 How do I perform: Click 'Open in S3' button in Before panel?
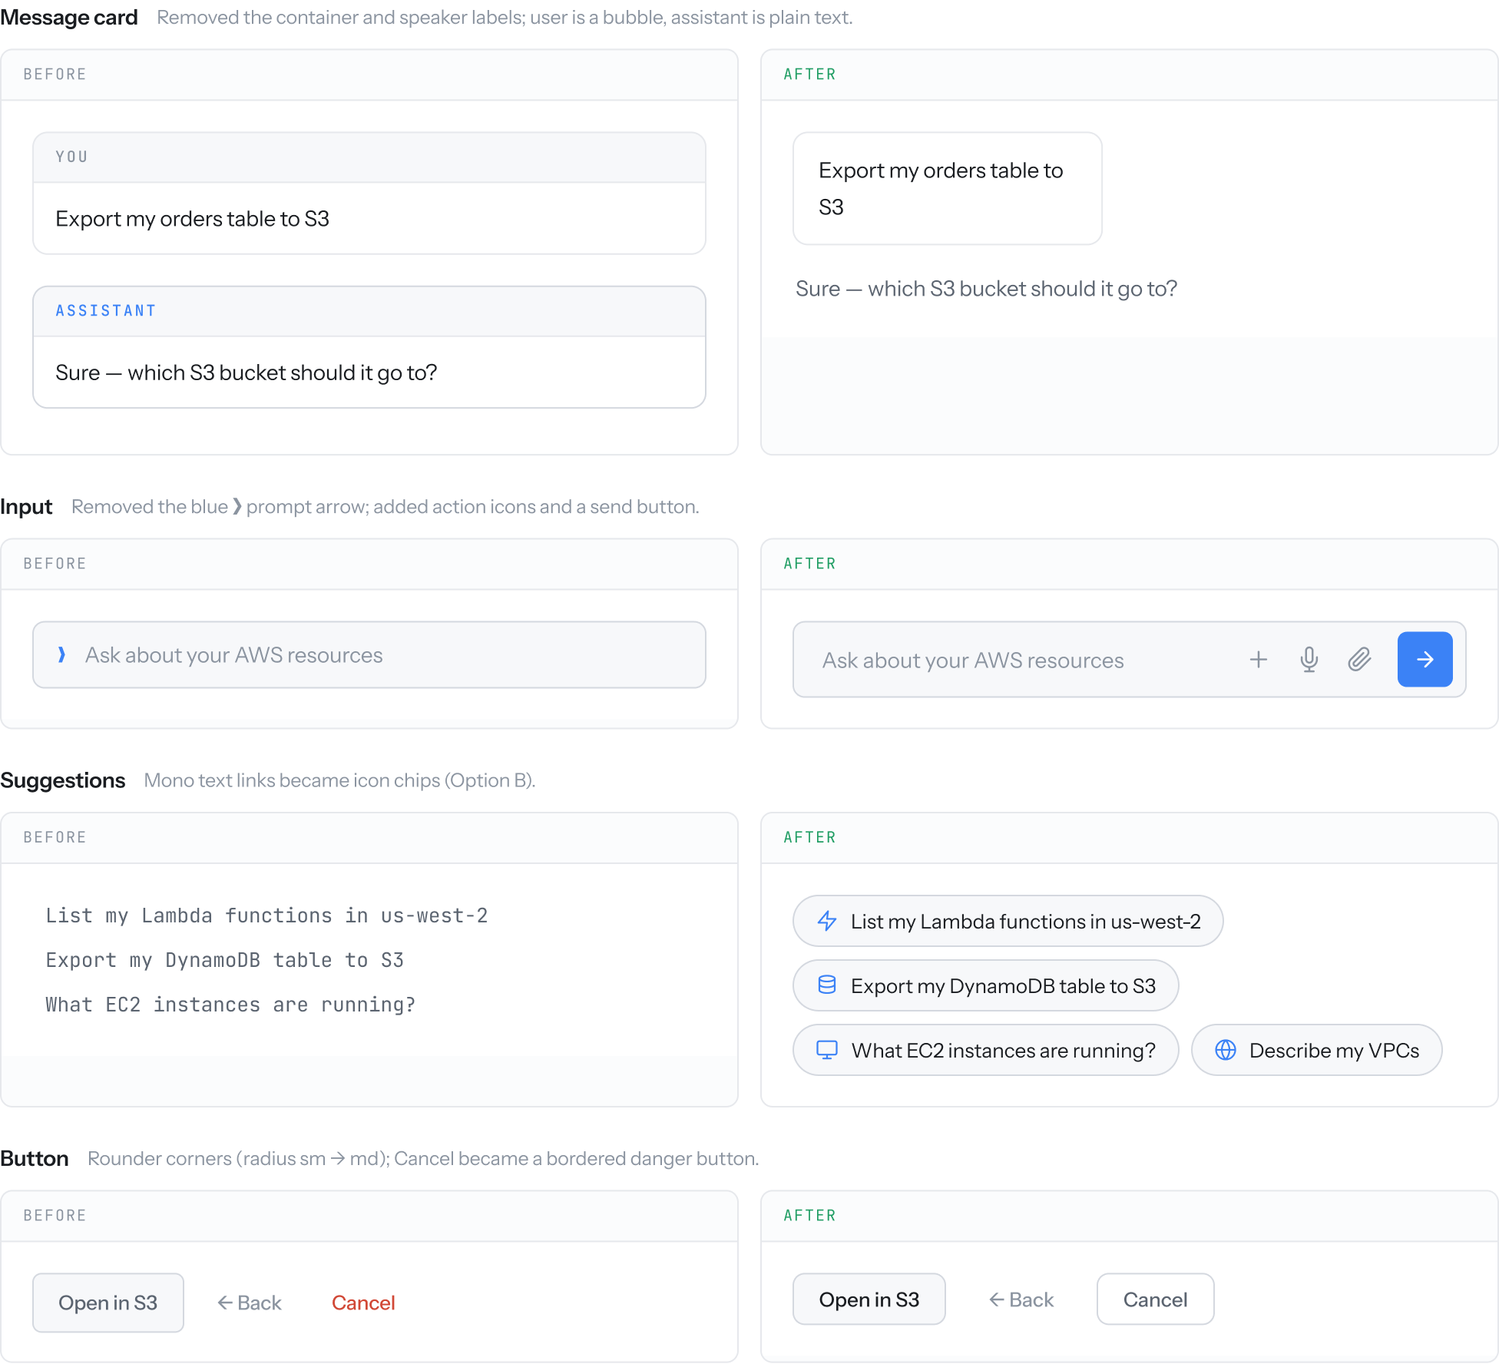[108, 1303]
